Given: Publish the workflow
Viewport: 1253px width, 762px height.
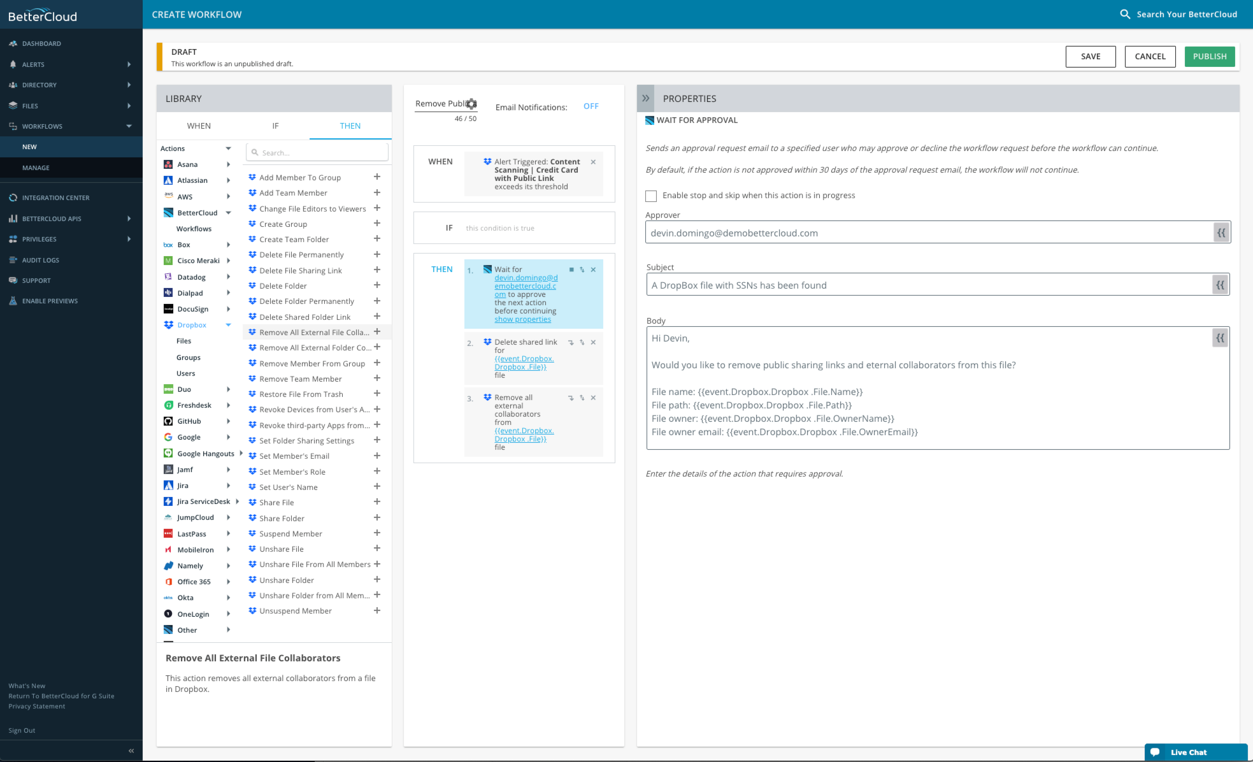Looking at the screenshot, I should coord(1210,57).
